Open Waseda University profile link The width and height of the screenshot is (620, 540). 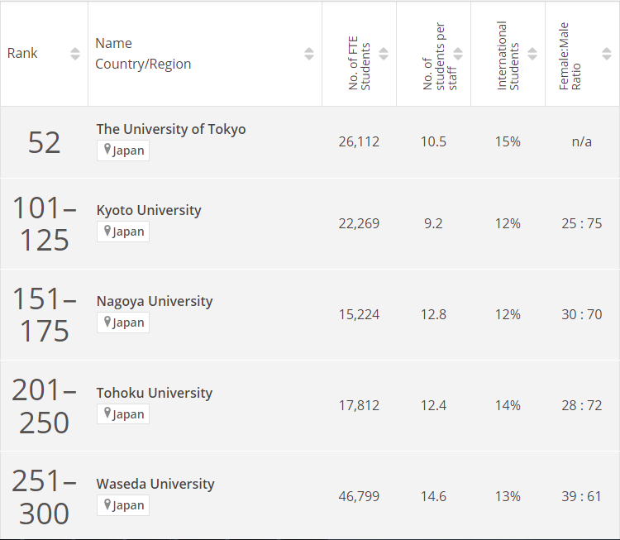coord(155,484)
